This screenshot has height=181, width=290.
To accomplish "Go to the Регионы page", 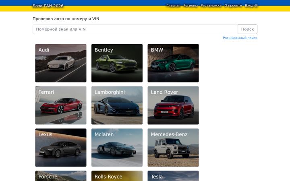I will (190, 6).
